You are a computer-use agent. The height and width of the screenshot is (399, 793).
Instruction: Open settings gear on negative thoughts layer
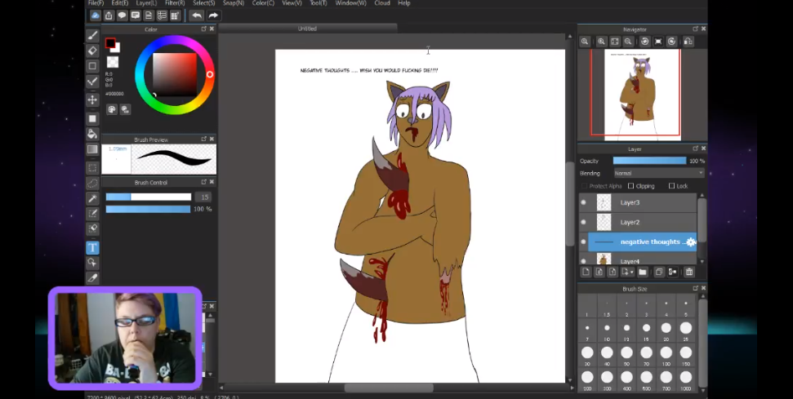[x=690, y=242]
